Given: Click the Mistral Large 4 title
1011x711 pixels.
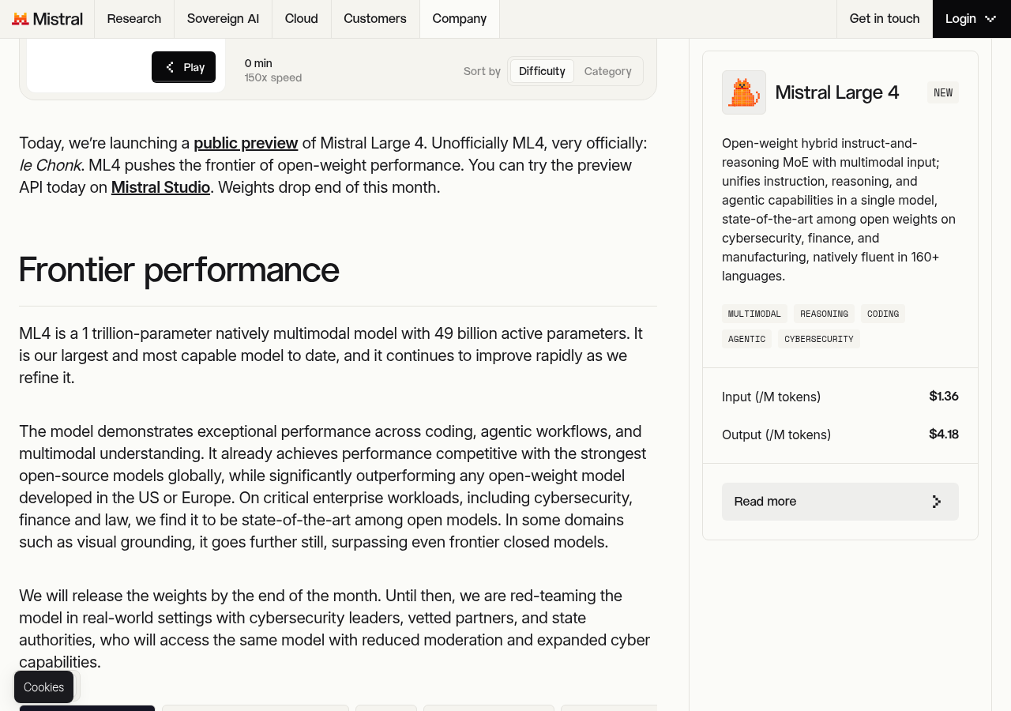Looking at the screenshot, I should 837,92.
